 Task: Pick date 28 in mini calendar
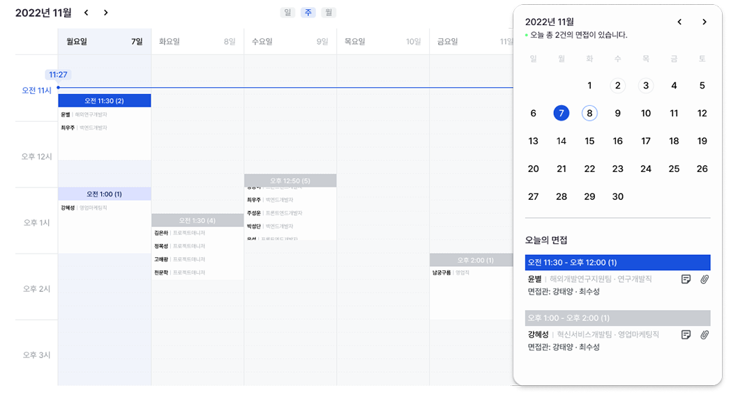pos(561,196)
